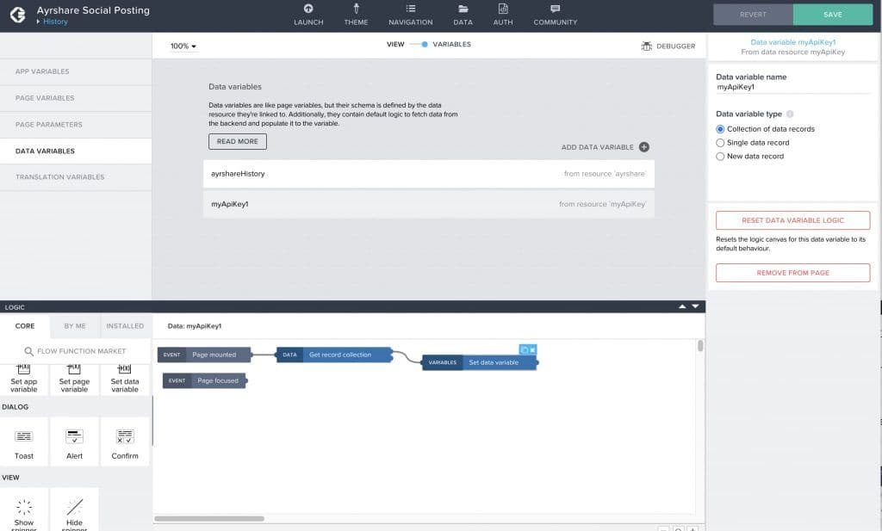Image resolution: width=882 pixels, height=531 pixels.
Task: Select New data record radio
Action: coord(720,157)
